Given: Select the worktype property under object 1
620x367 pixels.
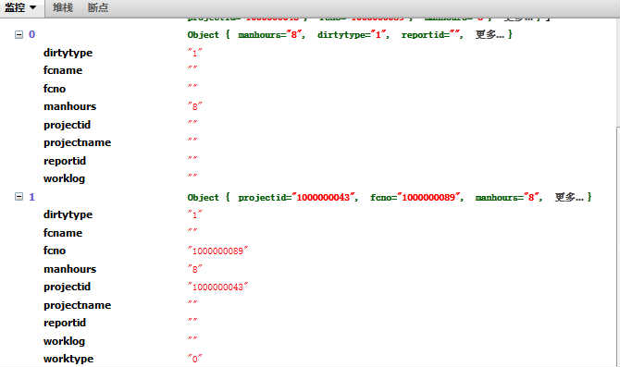Looking at the screenshot, I should (68, 359).
